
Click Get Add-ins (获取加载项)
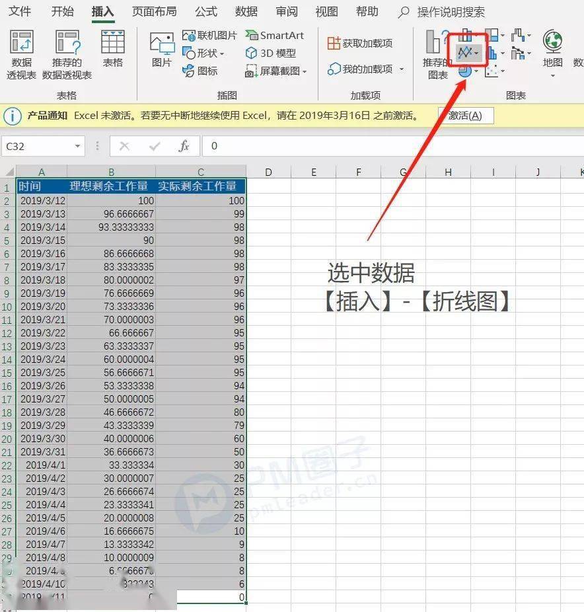click(x=361, y=43)
